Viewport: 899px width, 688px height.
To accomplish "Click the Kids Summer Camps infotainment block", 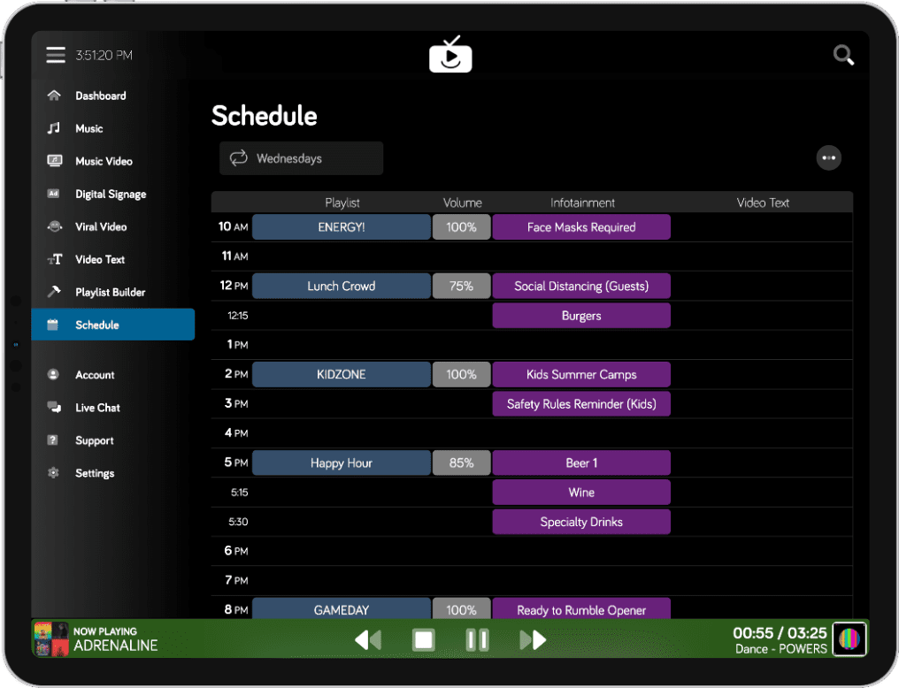I will 581,374.
